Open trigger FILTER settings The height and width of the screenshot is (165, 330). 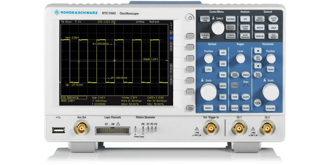245,108
